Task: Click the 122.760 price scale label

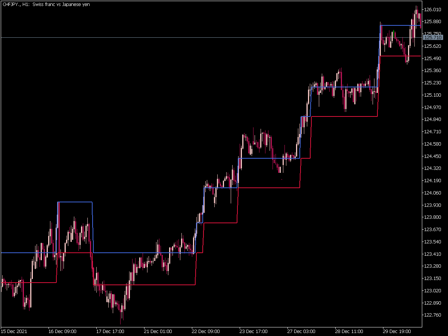Action: [x=433, y=315]
